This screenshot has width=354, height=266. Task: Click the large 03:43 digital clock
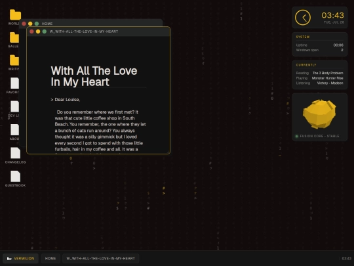[332, 15]
